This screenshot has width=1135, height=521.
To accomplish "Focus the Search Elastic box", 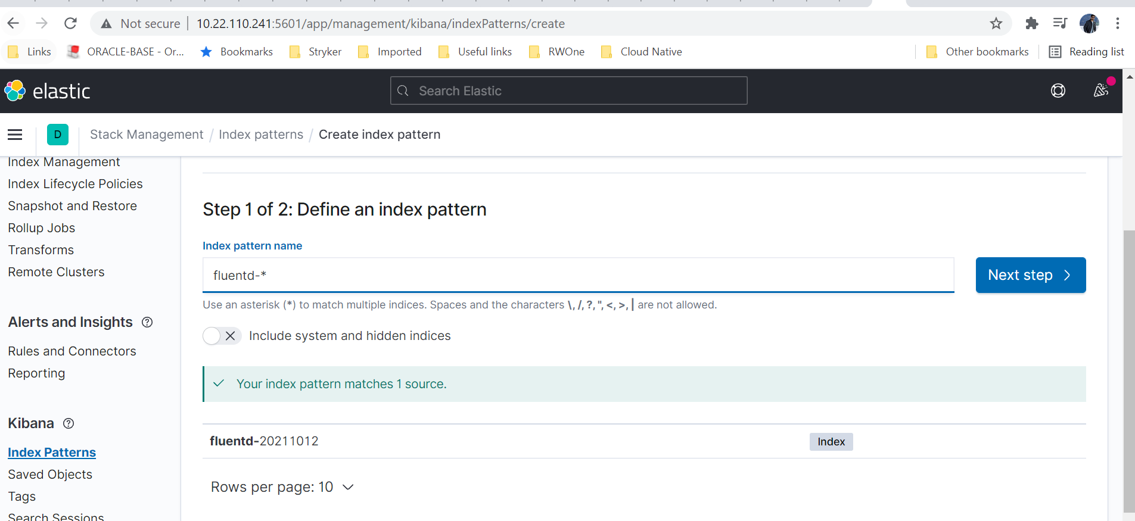I will point(568,91).
